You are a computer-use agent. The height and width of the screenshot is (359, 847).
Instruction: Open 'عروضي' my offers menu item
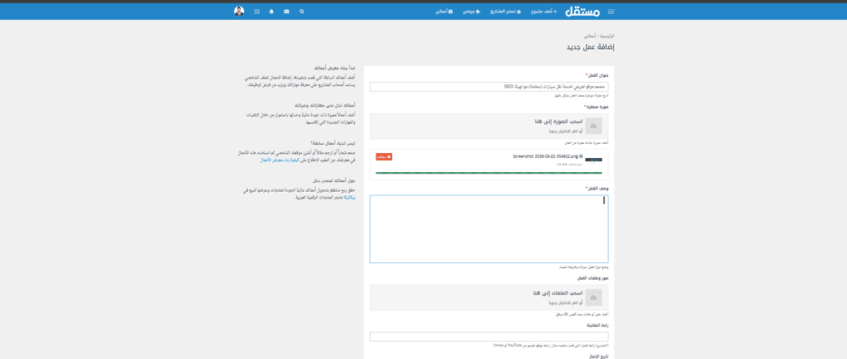click(x=471, y=12)
